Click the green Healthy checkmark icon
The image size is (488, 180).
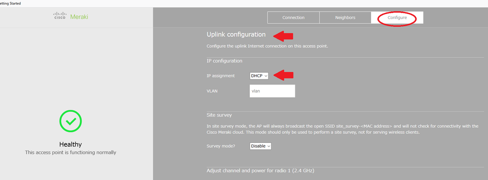(x=70, y=121)
